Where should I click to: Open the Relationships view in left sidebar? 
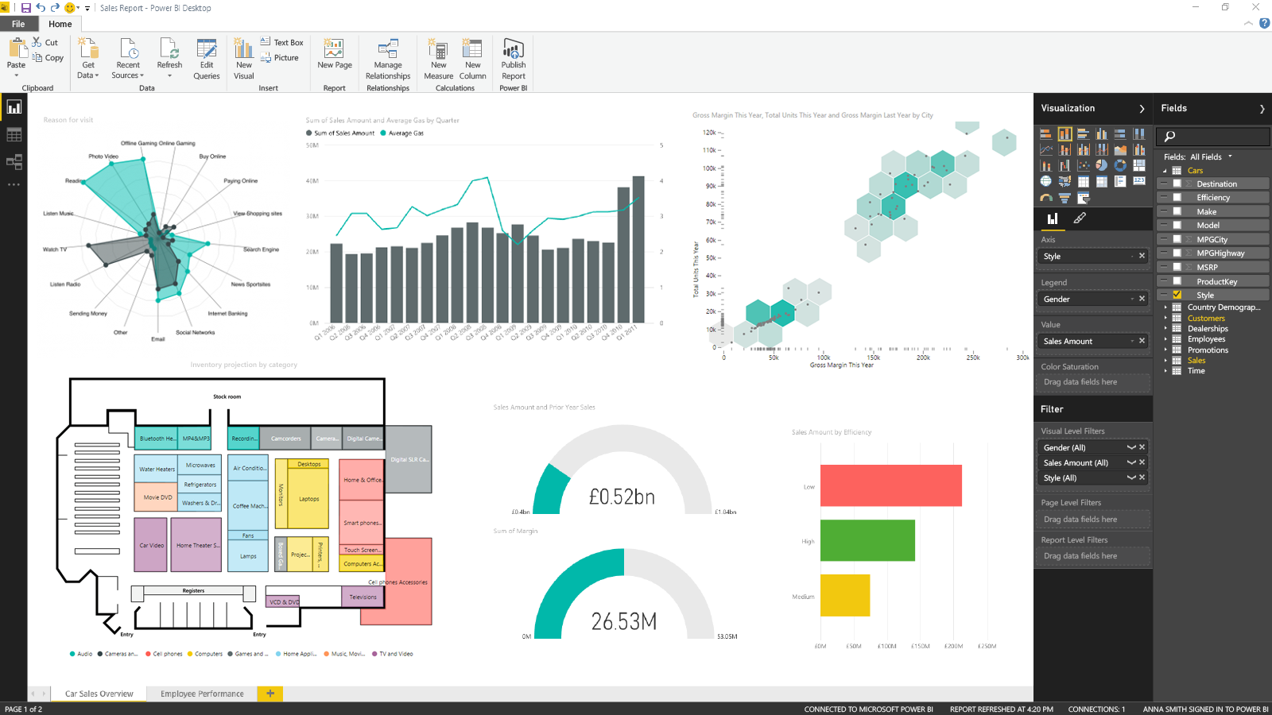[x=14, y=162]
